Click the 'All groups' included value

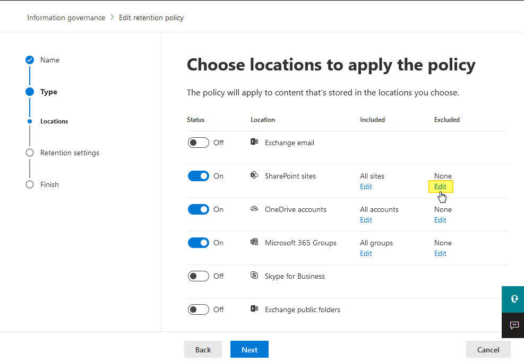click(376, 243)
